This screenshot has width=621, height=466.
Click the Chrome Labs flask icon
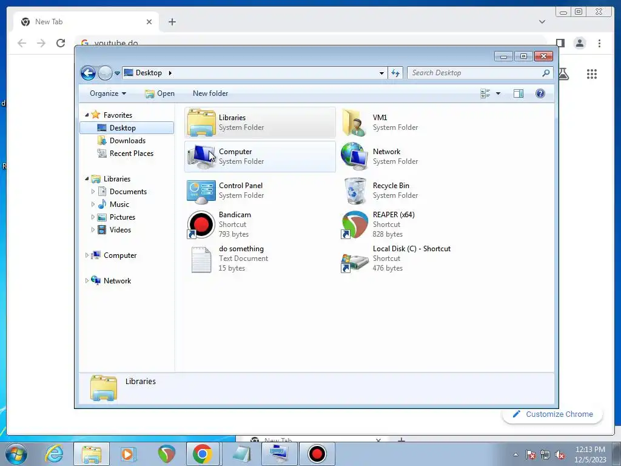[564, 74]
